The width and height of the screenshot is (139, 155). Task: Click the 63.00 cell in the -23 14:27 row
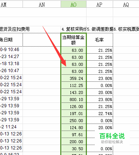74,57
